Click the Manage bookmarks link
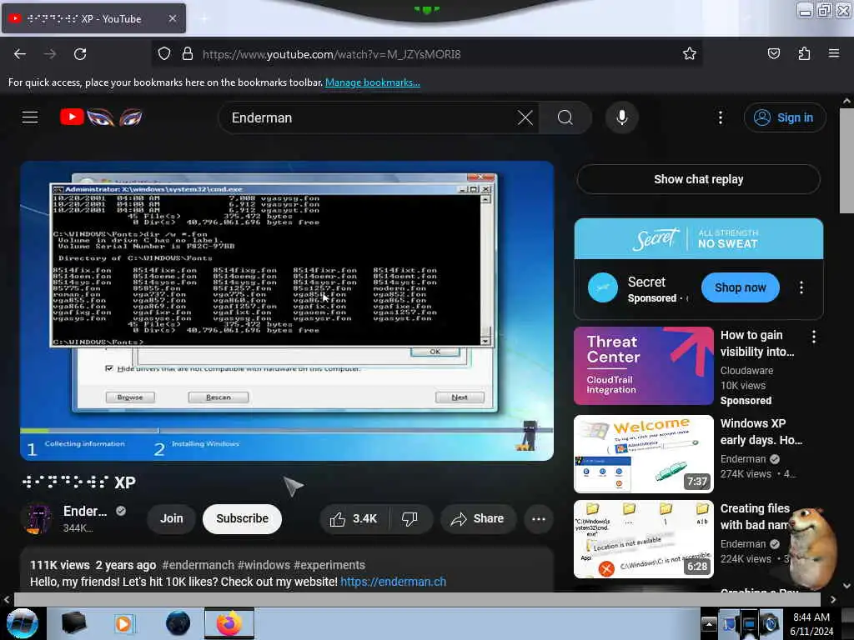Image resolution: width=854 pixels, height=640 pixels. 373,82
